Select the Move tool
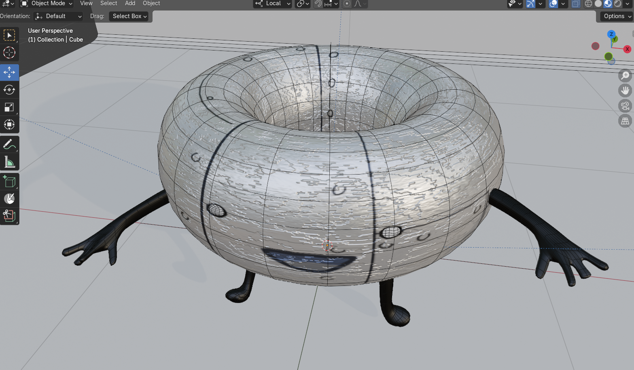 pyautogui.click(x=9, y=72)
